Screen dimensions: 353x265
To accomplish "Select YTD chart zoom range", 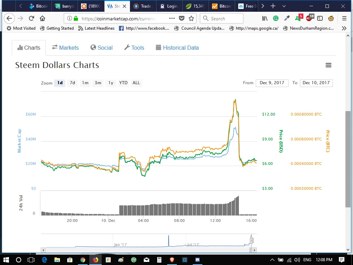I will 123,83.
